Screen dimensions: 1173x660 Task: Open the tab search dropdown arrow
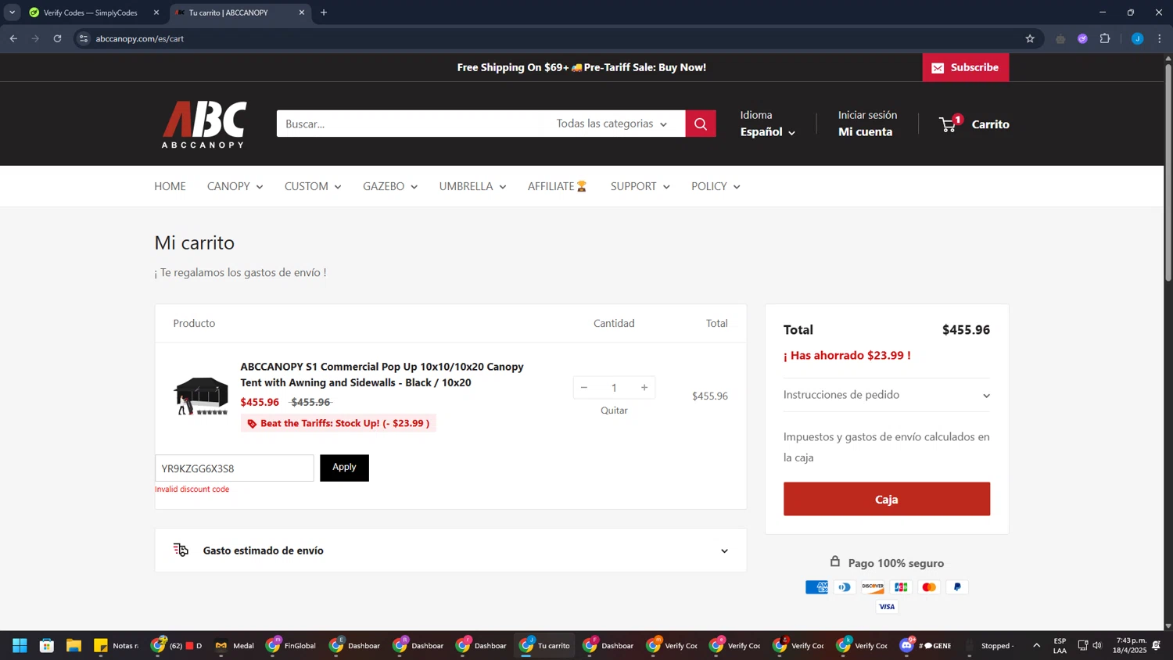point(12,13)
